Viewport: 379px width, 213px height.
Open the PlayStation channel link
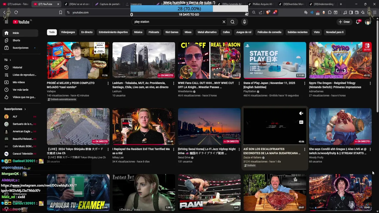pos(250,91)
